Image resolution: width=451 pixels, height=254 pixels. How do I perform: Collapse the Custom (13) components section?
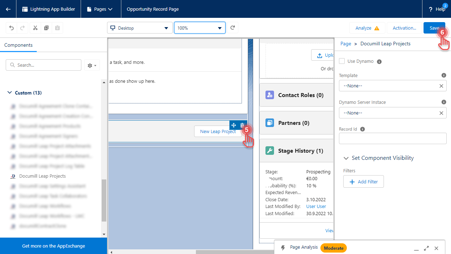tap(10, 92)
